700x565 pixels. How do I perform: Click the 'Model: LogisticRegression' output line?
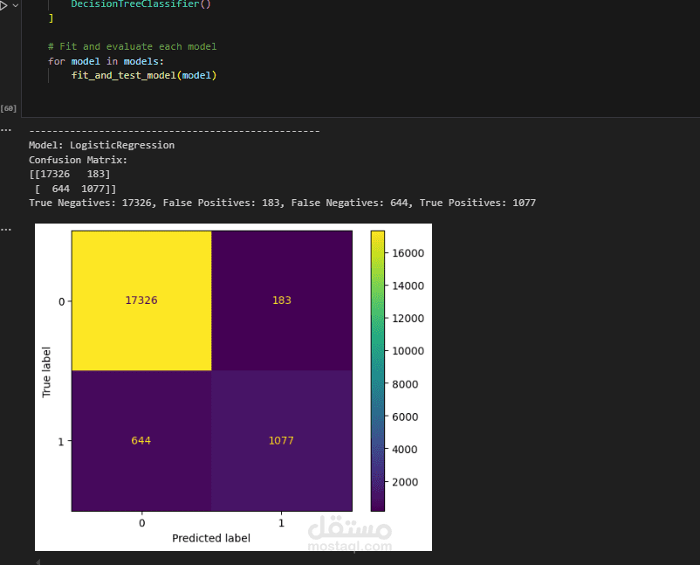pos(102,145)
